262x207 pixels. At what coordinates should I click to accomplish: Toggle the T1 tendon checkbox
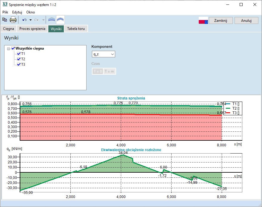[x=19, y=54]
